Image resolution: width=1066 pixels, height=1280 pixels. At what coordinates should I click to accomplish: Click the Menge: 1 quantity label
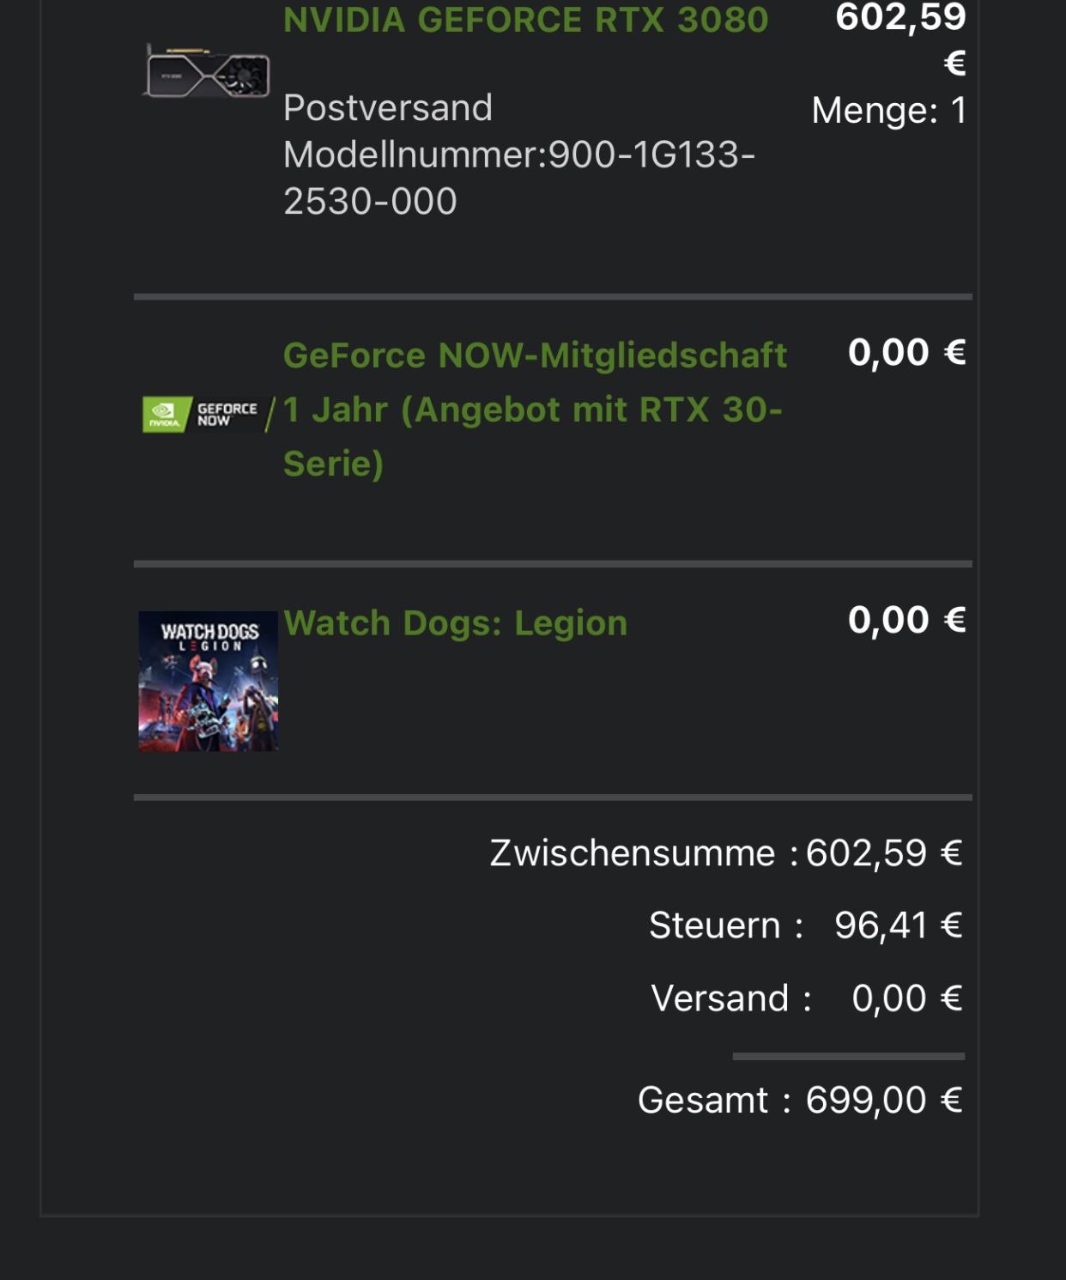click(x=888, y=111)
